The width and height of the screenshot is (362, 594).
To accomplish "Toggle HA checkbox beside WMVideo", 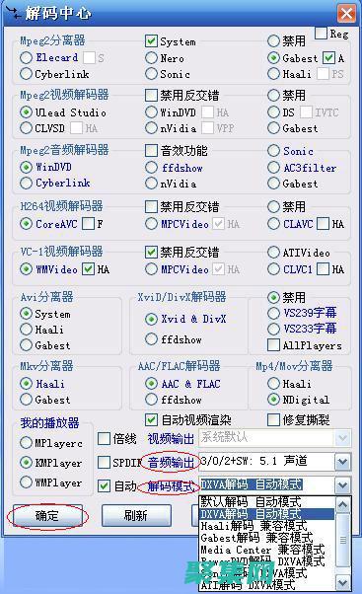I will tap(88, 269).
